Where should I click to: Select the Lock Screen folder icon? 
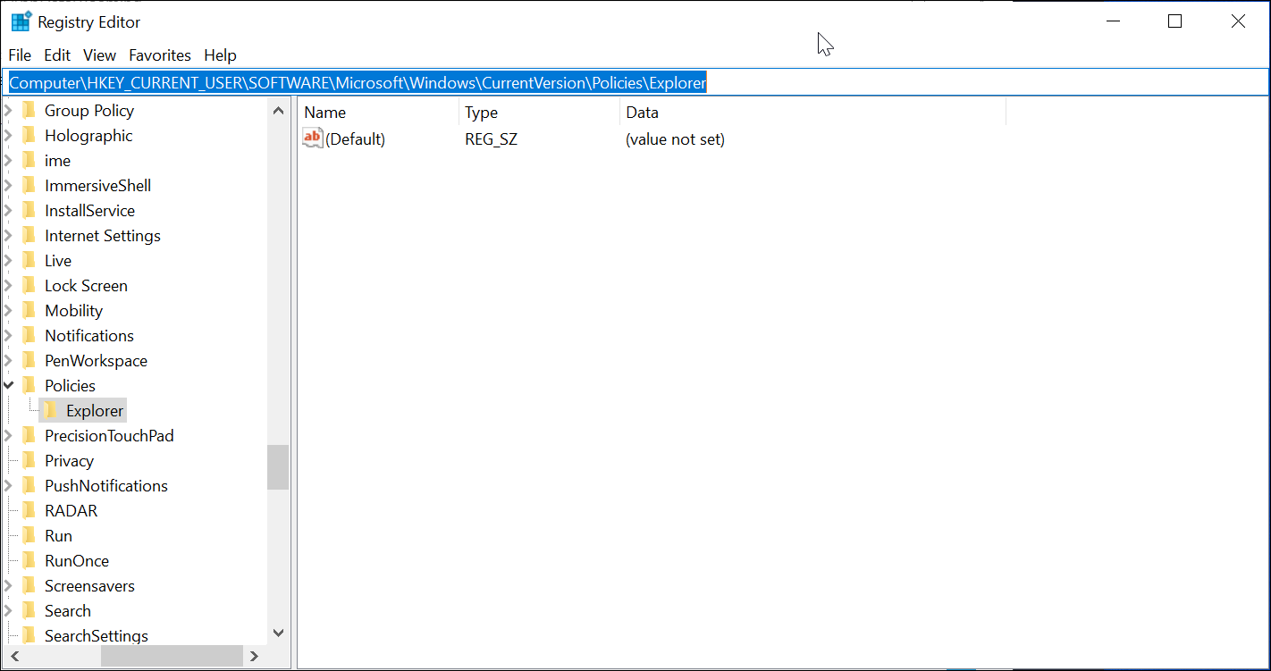[x=29, y=286]
